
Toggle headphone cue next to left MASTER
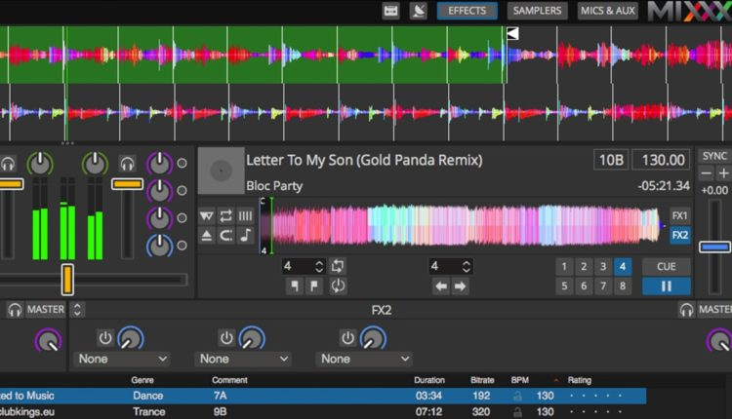(x=15, y=310)
